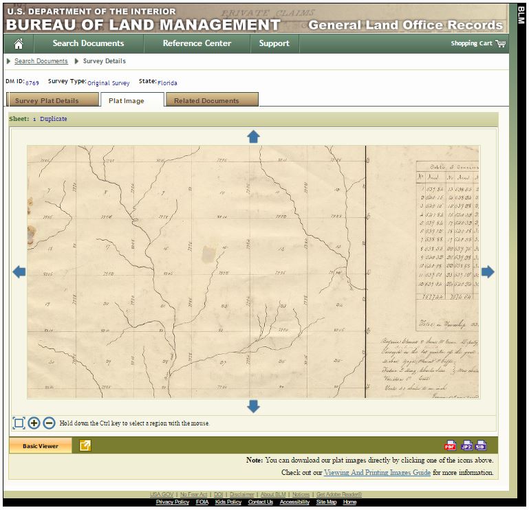Click the Original Survey type value
Image resolution: width=529 pixels, height=510 pixels.
(109, 83)
